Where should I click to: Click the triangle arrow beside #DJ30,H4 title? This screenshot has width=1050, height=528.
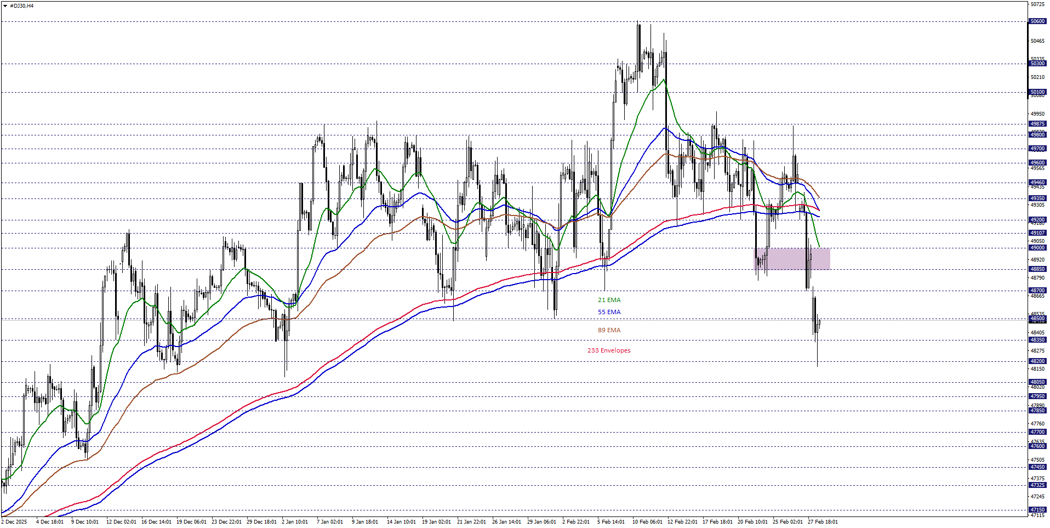click(5, 6)
